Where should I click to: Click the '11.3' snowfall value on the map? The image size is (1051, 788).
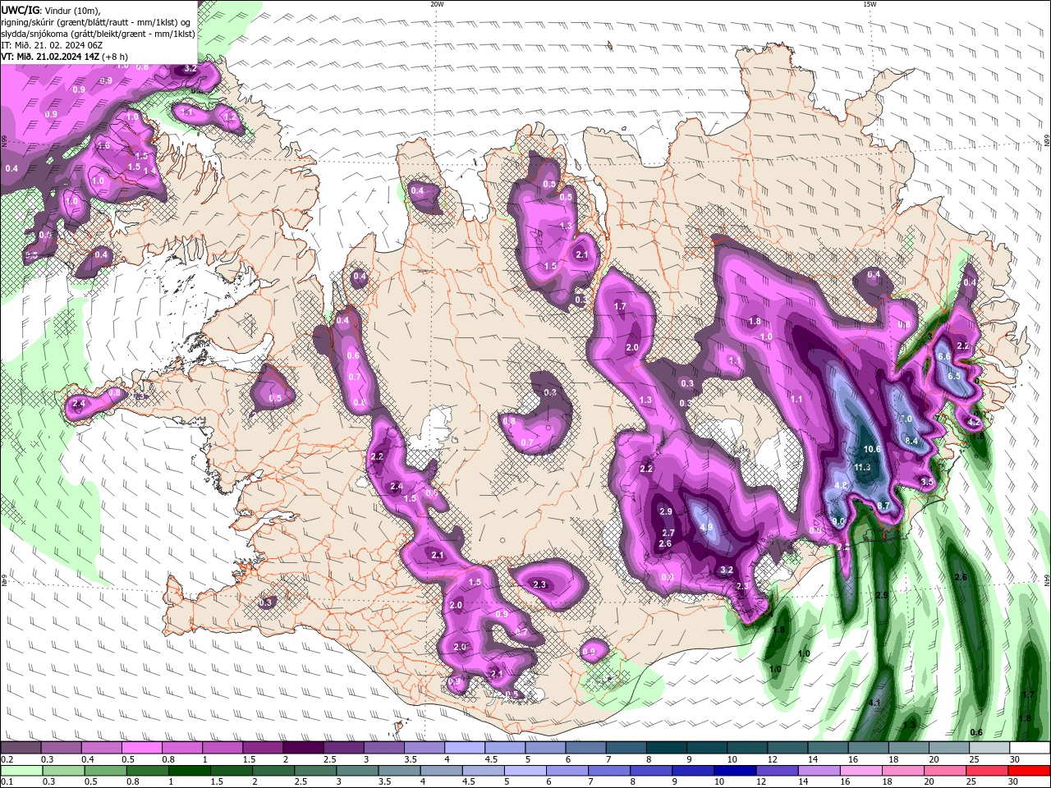click(x=862, y=467)
